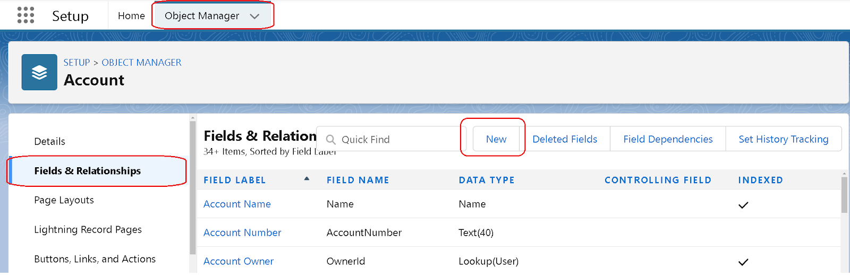
Task: Click sort arrow beside Field Label
Action: pos(307,179)
